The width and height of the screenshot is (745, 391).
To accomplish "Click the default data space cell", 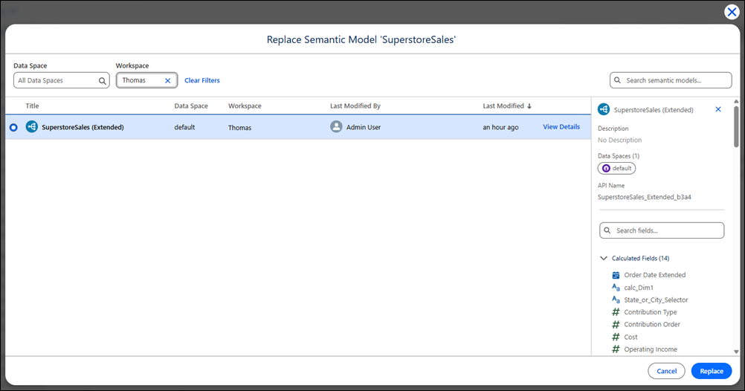I will pyautogui.click(x=184, y=127).
